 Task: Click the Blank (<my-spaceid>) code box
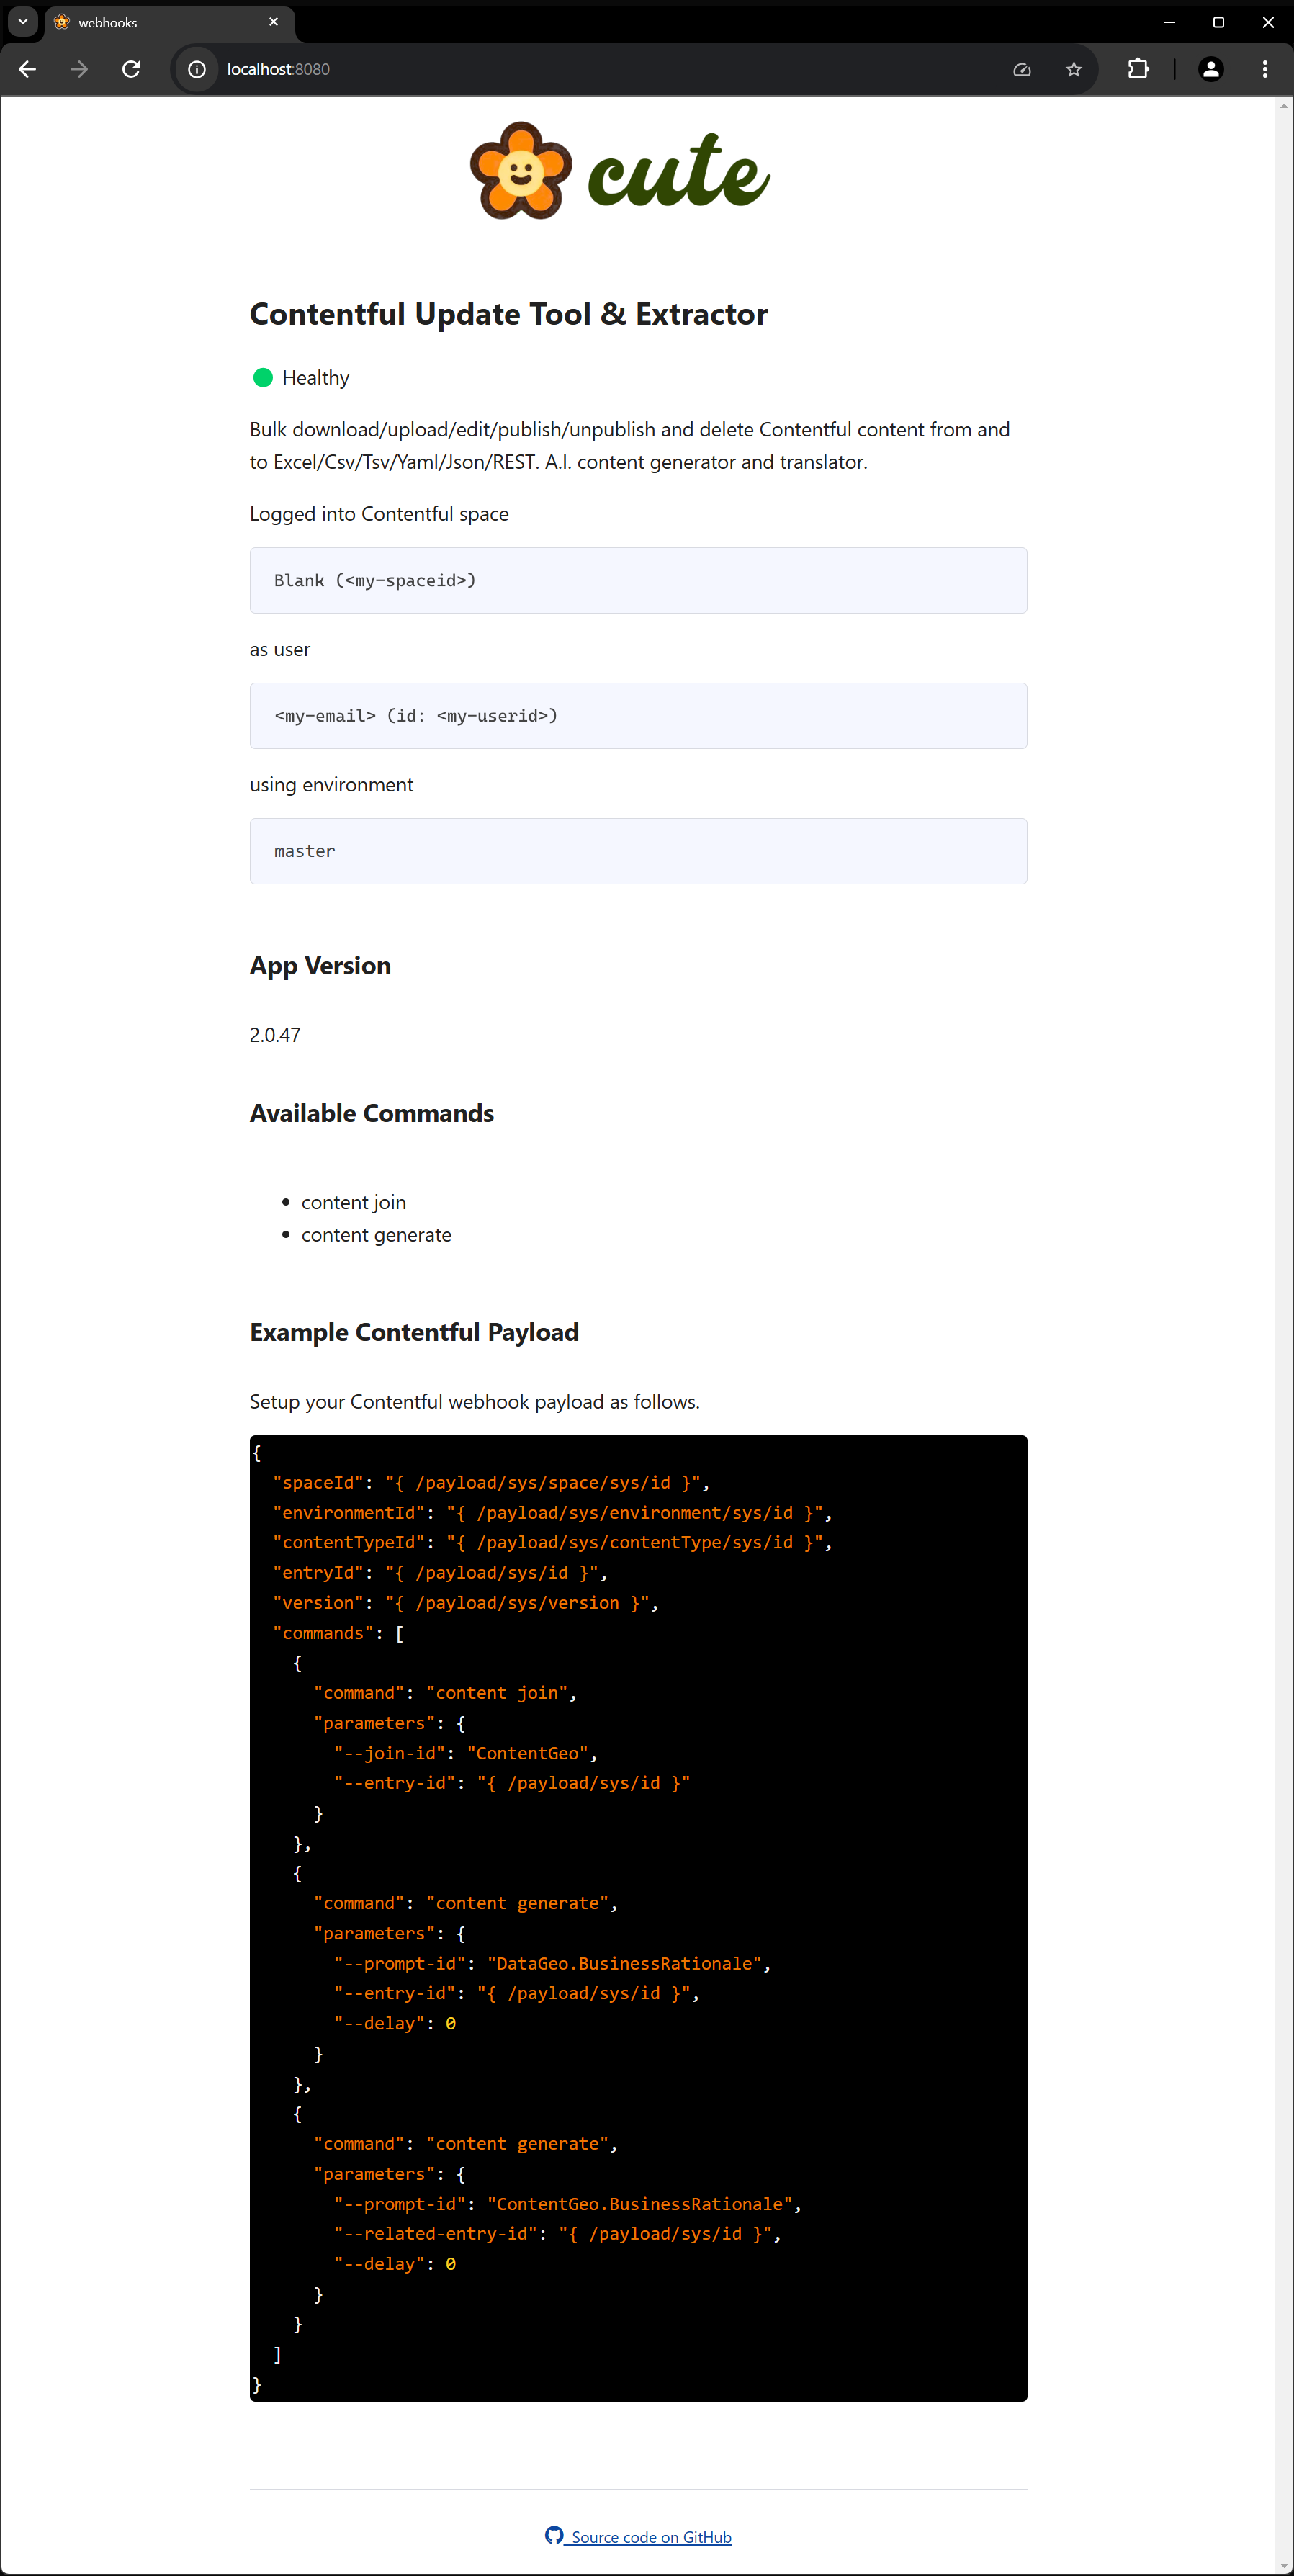point(638,580)
